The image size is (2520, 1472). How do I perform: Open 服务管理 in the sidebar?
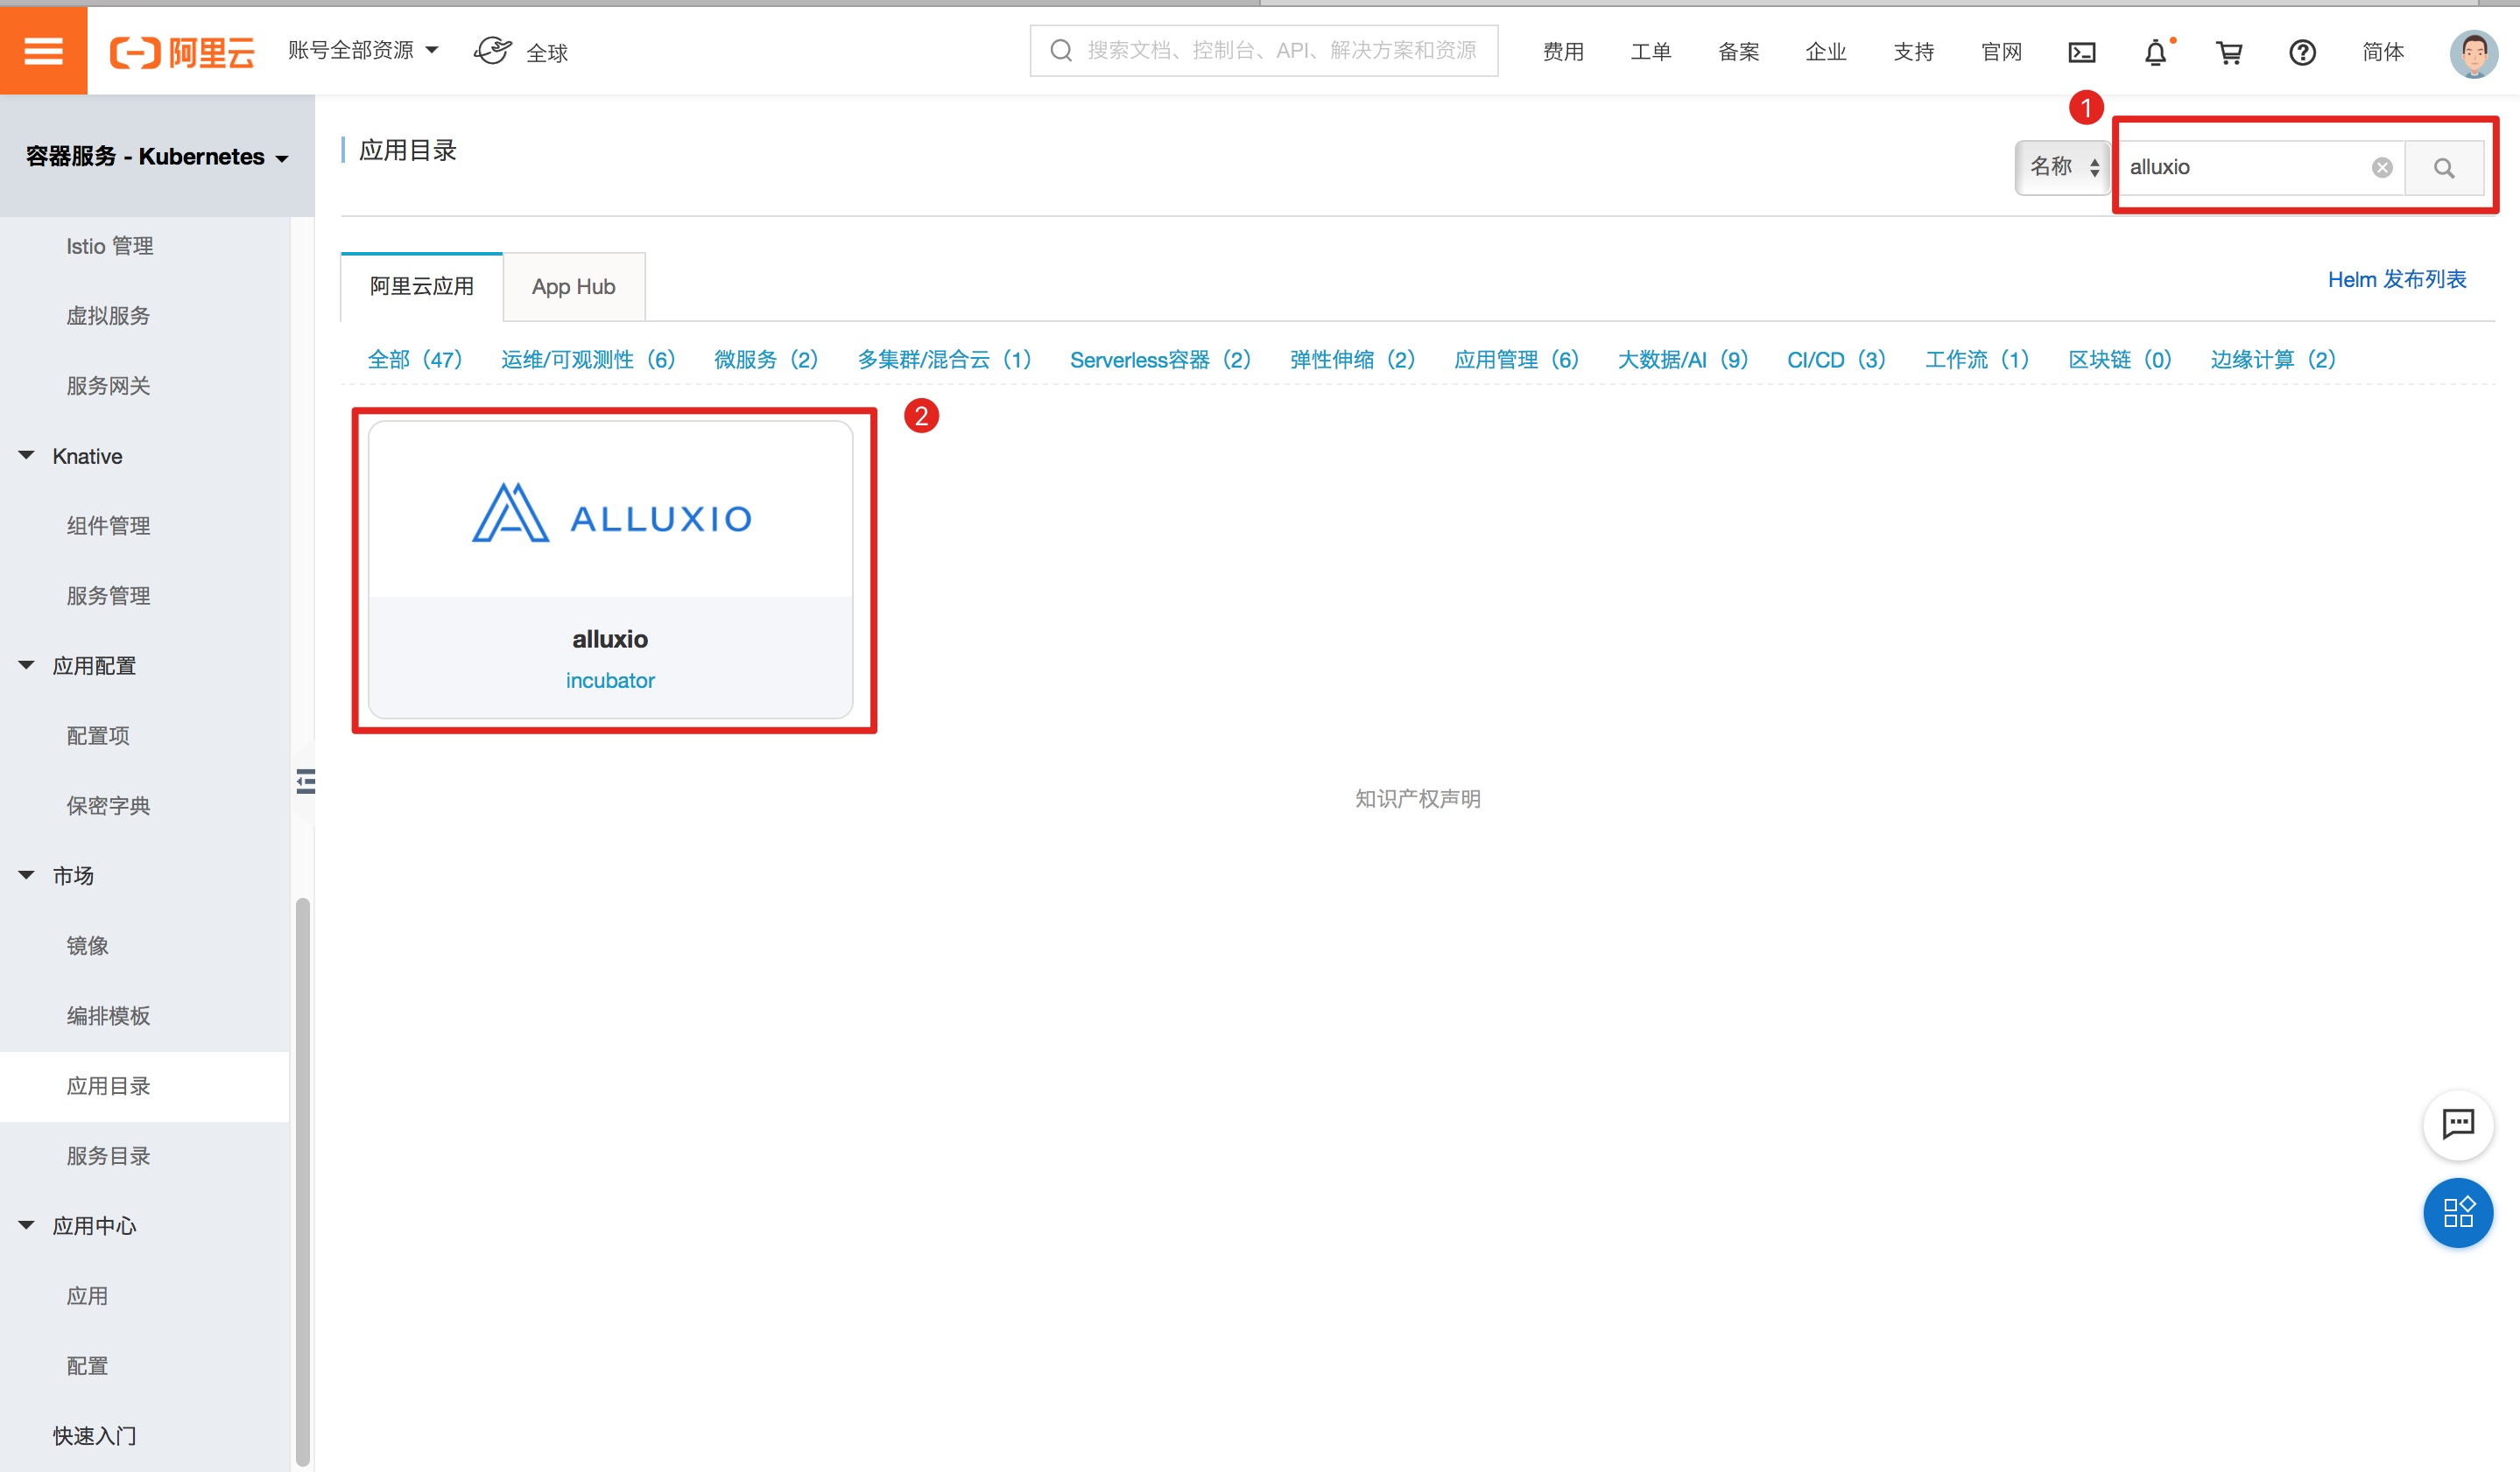[108, 596]
